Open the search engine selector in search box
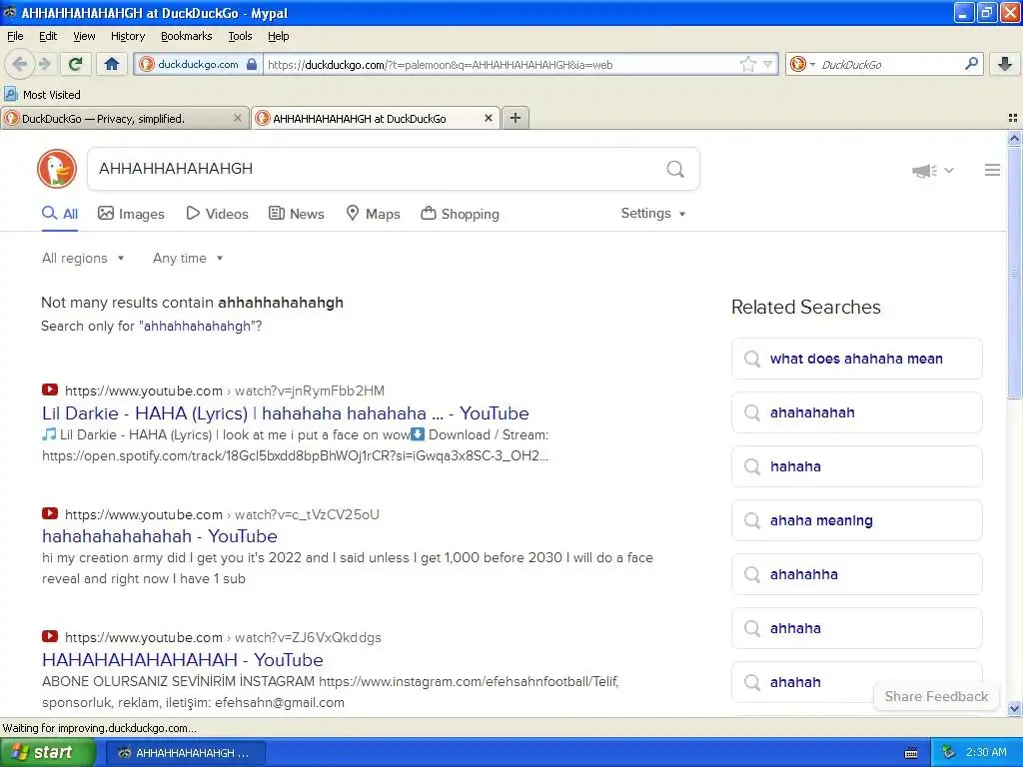 pyautogui.click(x=802, y=64)
